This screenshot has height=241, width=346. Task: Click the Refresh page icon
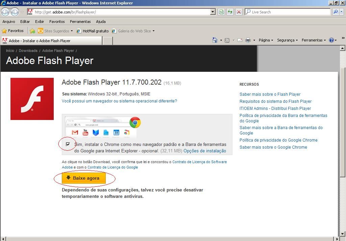pos(230,12)
